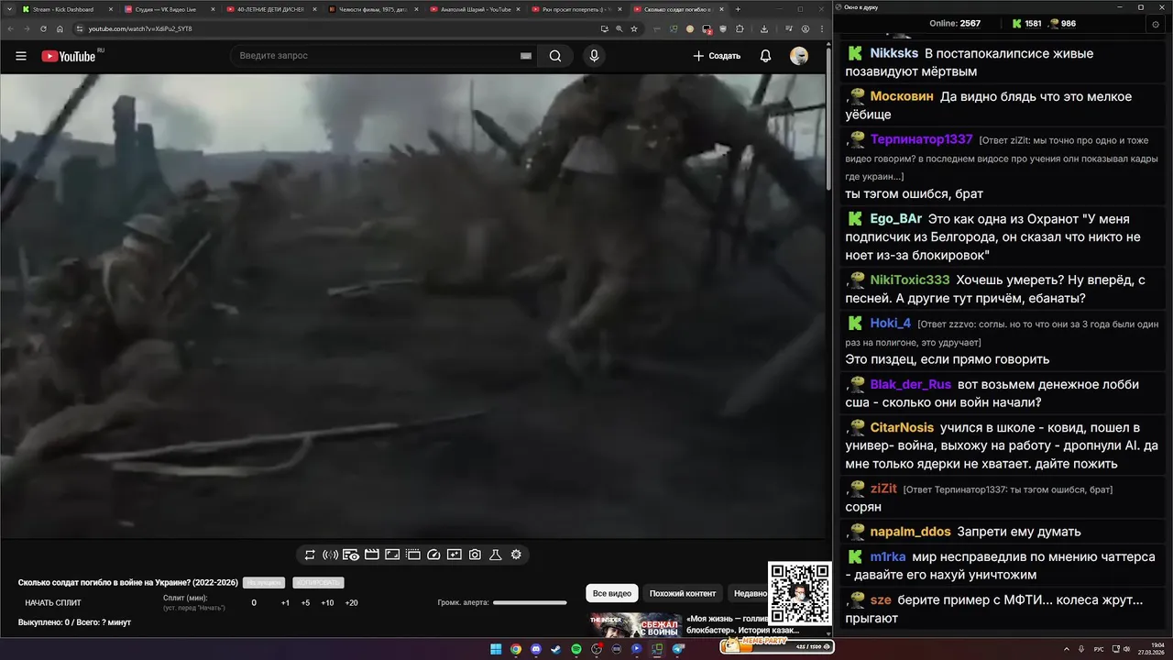Screen dimensions: 1173x660
Task: Open the playback speed gauge icon
Action: [x=434, y=555]
